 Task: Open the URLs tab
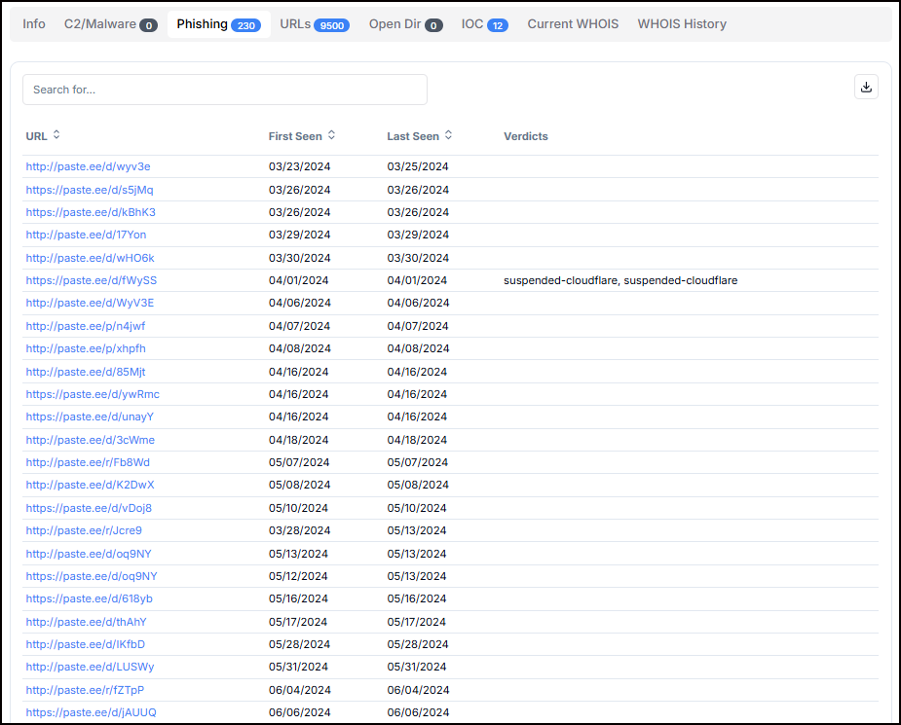coord(315,24)
